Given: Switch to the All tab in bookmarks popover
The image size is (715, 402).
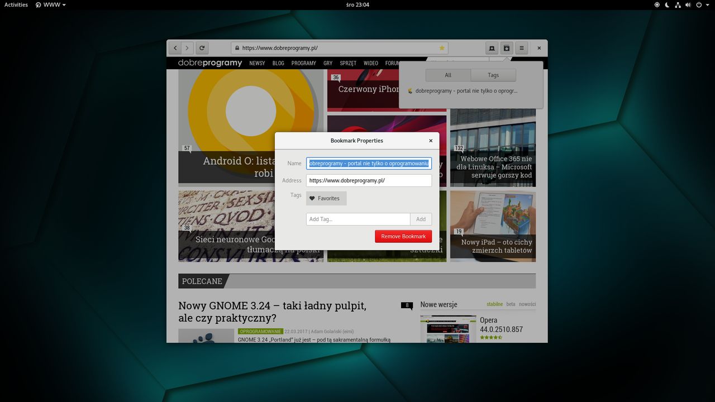Looking at the screenshot, I should [x=448, y=75].
